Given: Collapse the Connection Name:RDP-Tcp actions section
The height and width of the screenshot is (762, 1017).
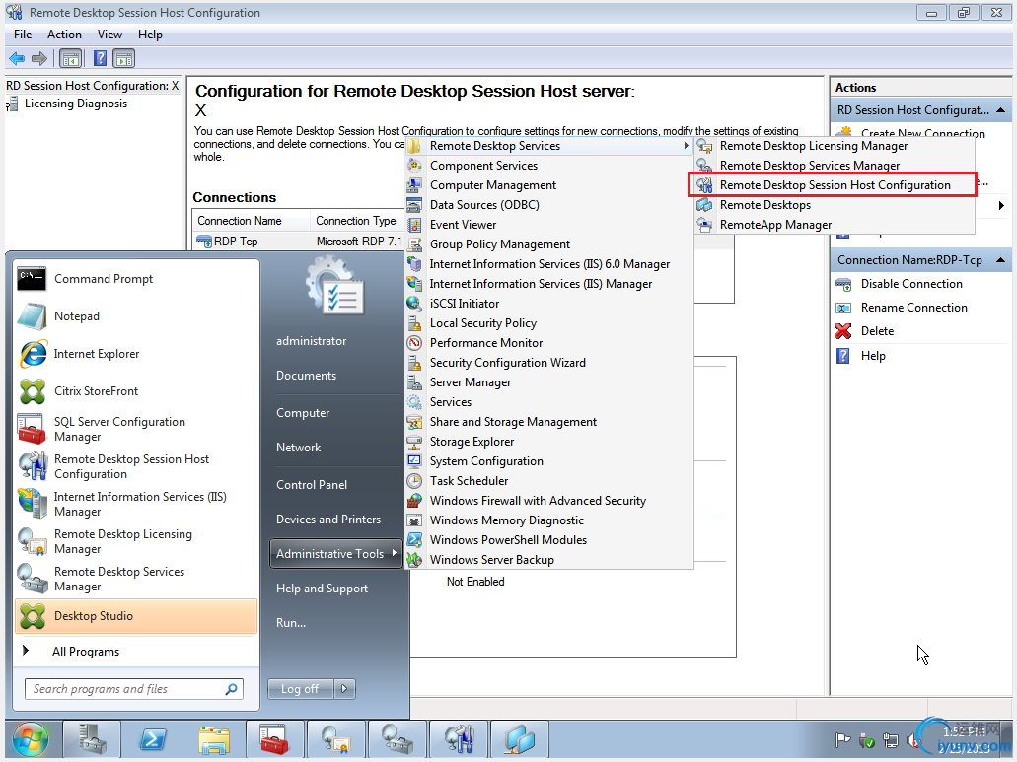Looking at the screenshot, I should tap(1001, 260).
